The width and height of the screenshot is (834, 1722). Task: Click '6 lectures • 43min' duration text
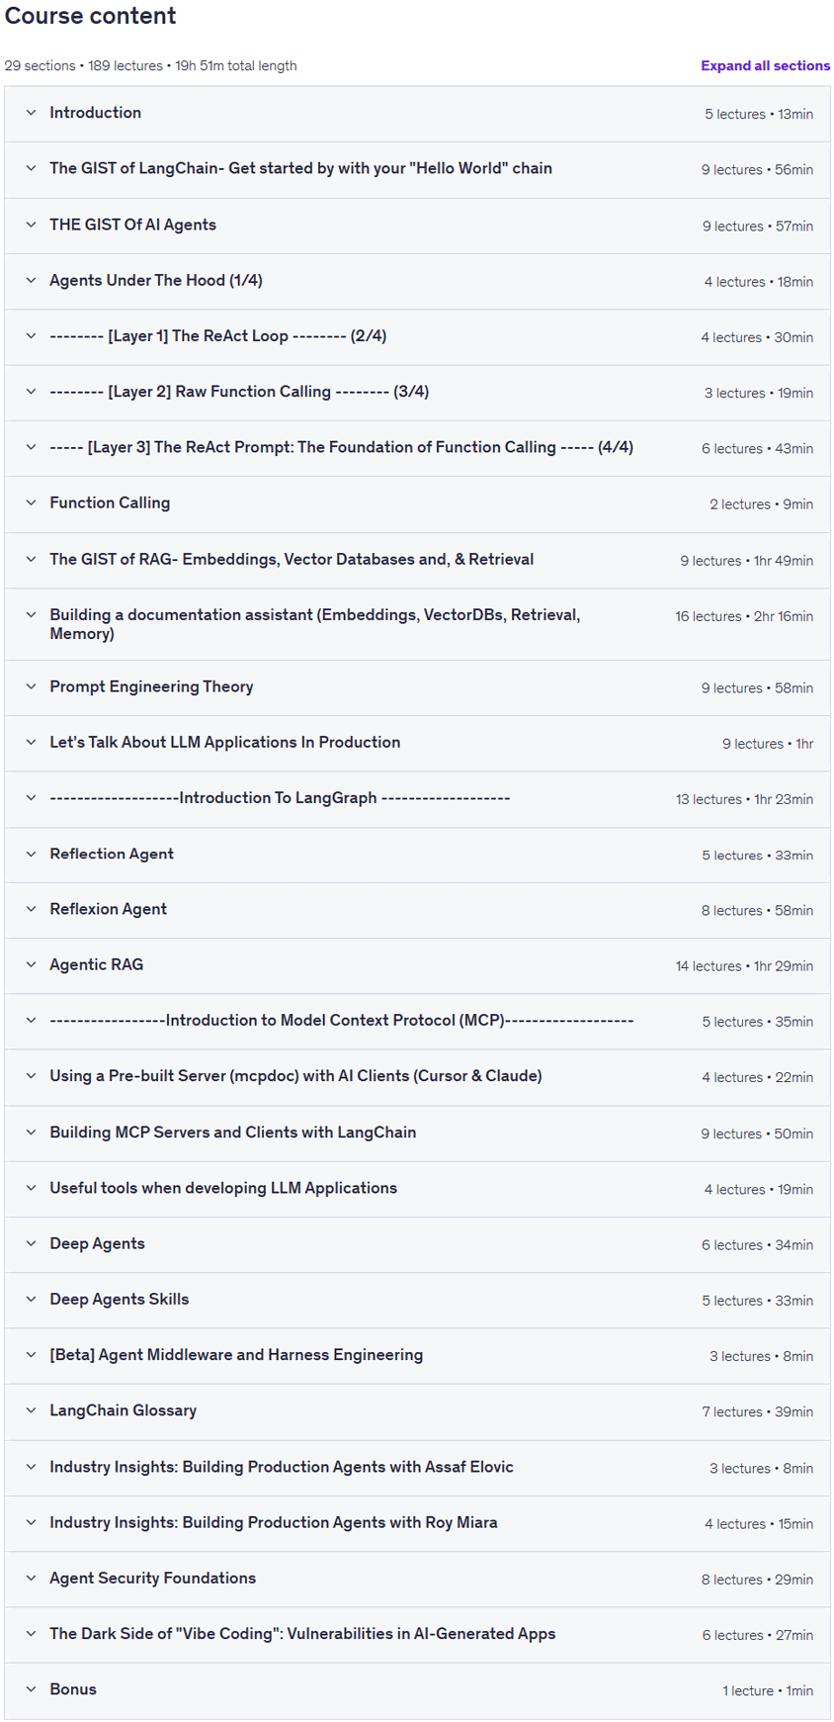[758, 448]
